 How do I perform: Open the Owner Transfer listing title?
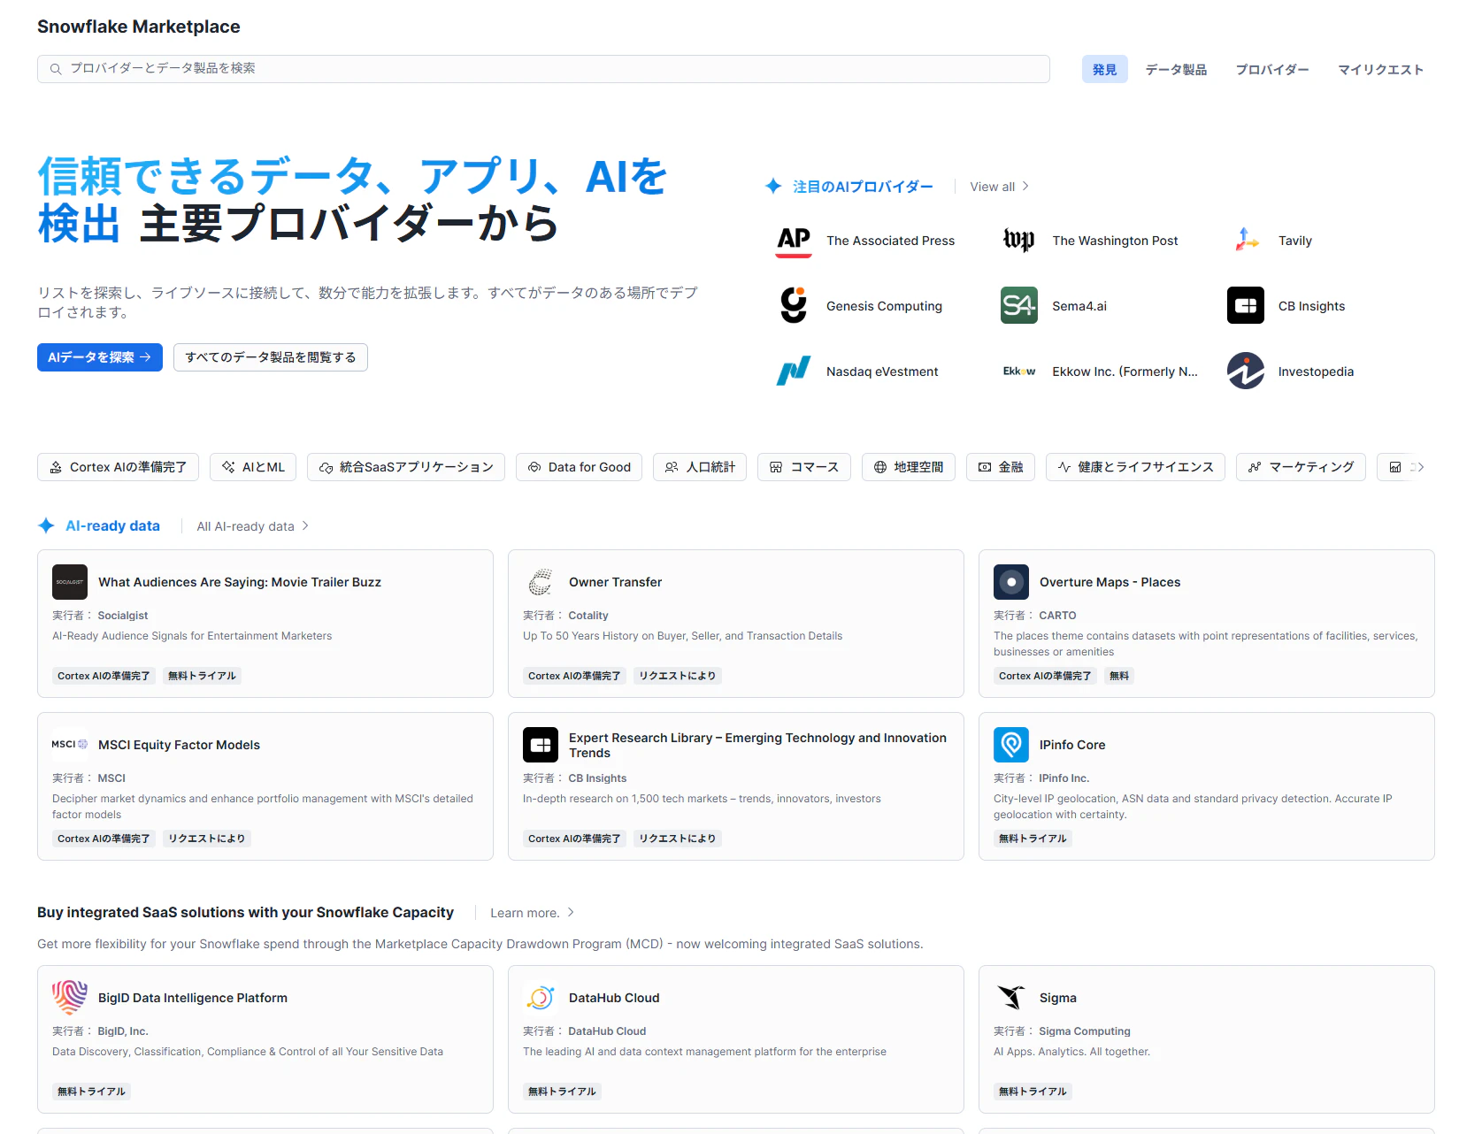pos(615,582)
